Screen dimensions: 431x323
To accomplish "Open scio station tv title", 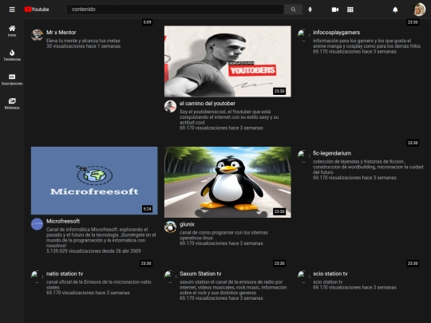I will point(330,274).
